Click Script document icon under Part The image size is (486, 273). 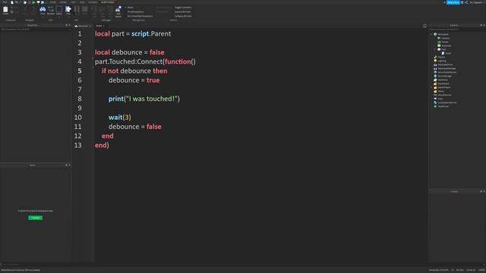click(443, 53)
